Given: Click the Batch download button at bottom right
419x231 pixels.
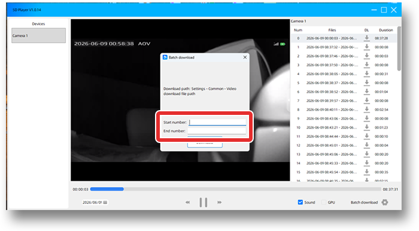Looking at the screenshot, I should coord(364,202).
